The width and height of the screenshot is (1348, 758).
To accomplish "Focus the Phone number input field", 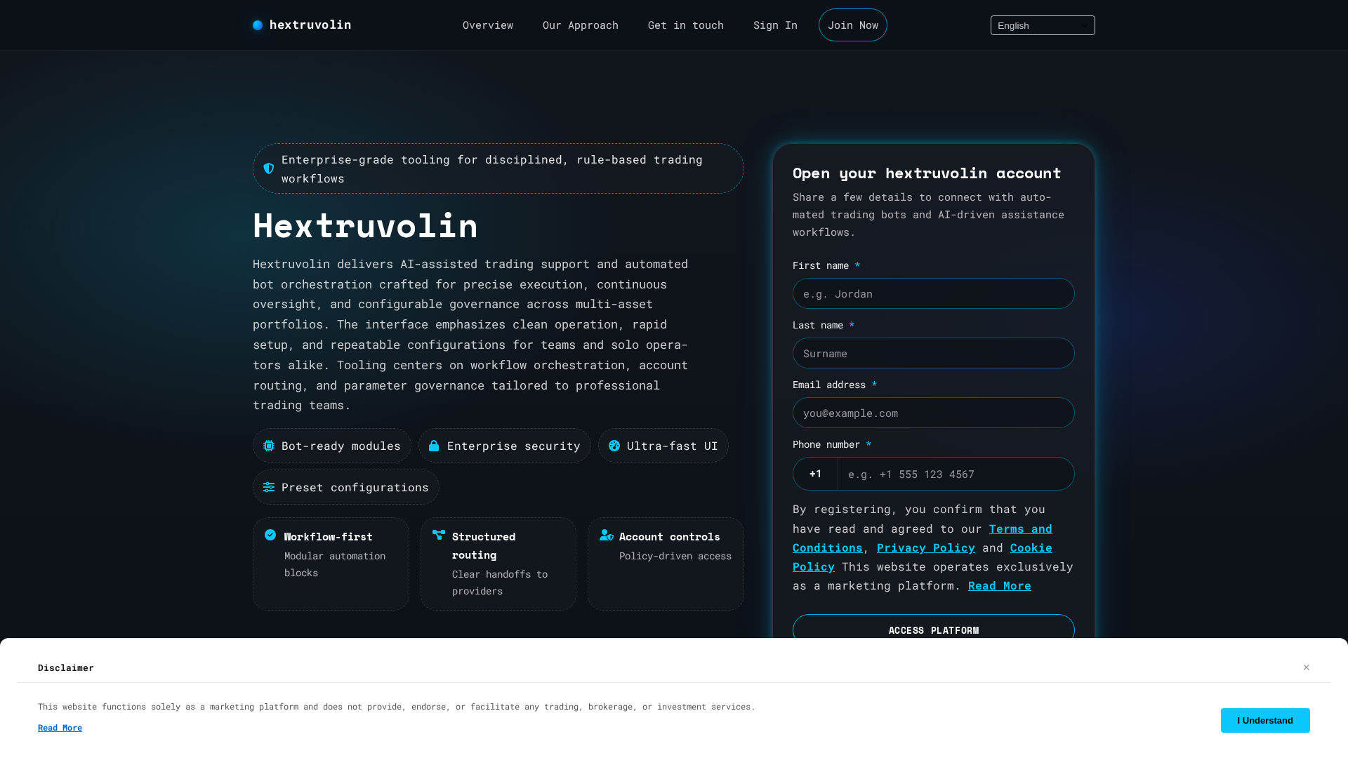I will (x=956, y=474).
